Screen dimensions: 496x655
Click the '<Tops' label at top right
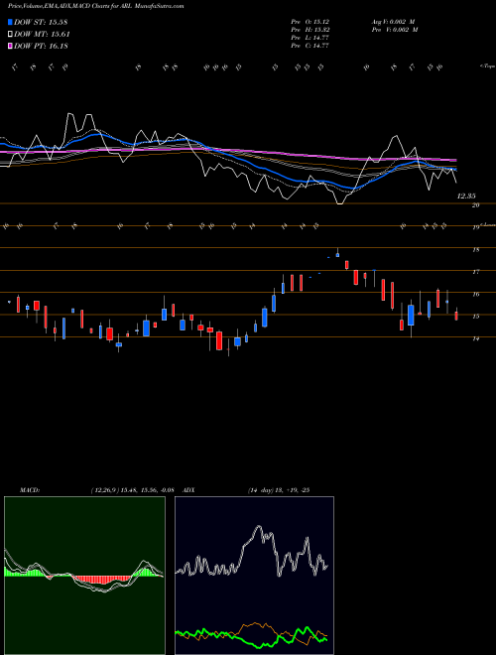click(487, 66)
